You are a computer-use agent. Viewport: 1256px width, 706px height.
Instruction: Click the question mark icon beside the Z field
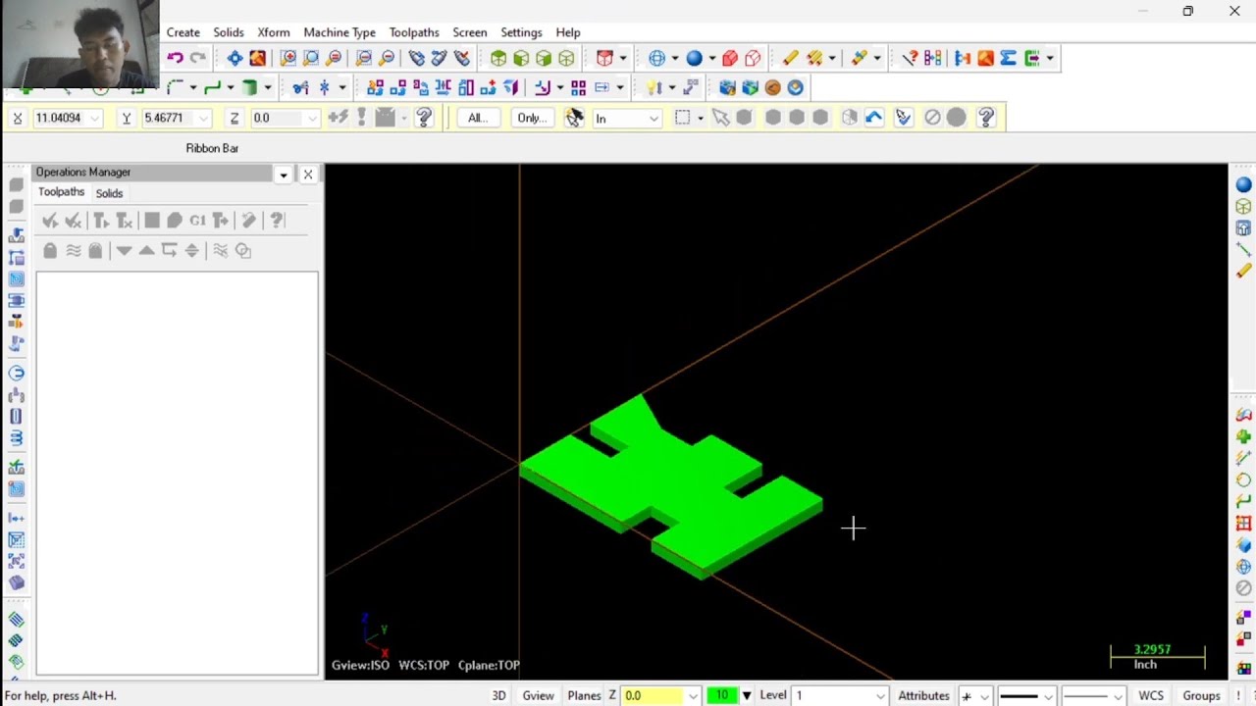tap(424, 118)
